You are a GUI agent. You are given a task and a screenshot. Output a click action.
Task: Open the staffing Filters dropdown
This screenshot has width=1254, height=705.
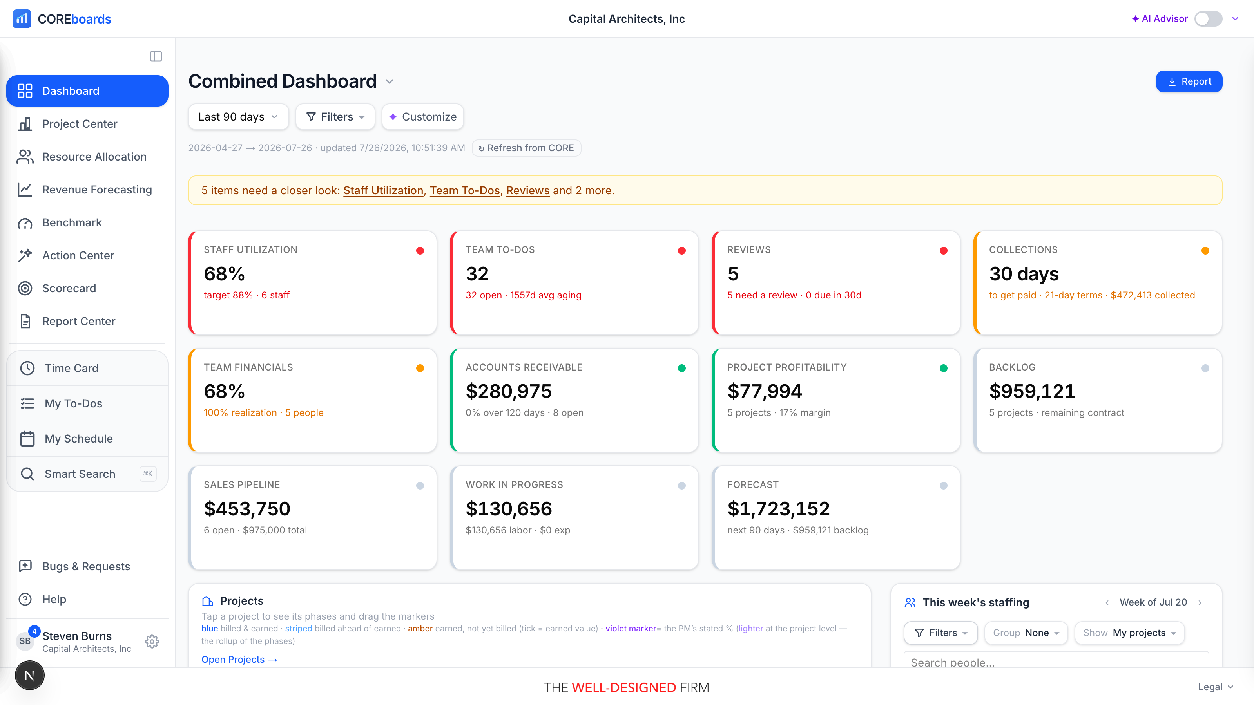click(940, 633)
